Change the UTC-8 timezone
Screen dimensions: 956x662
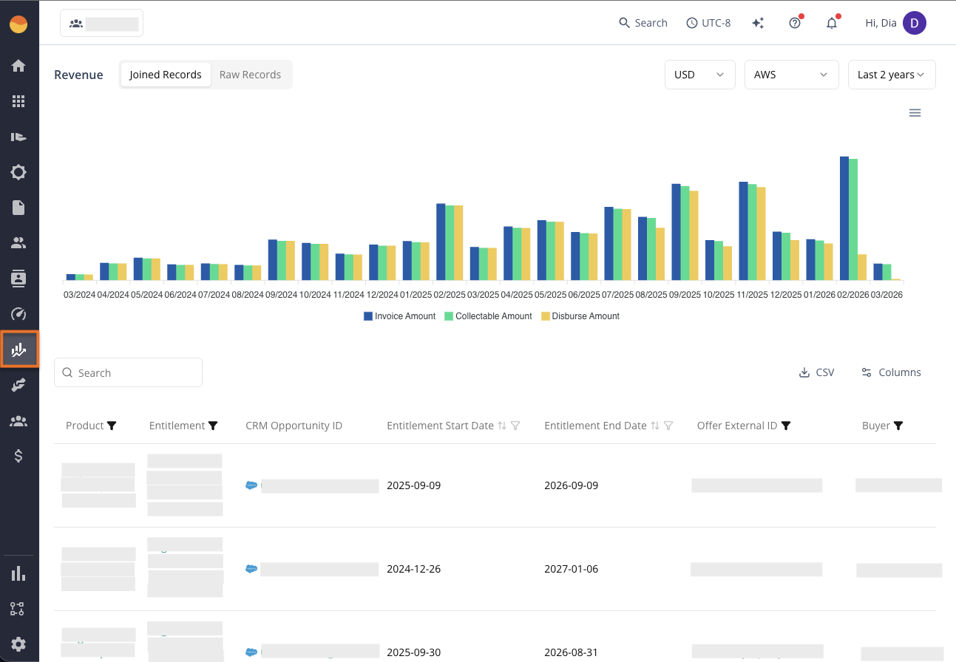coord(708,23)
